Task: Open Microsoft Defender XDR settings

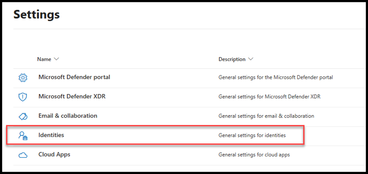Action: coord(72,97)
